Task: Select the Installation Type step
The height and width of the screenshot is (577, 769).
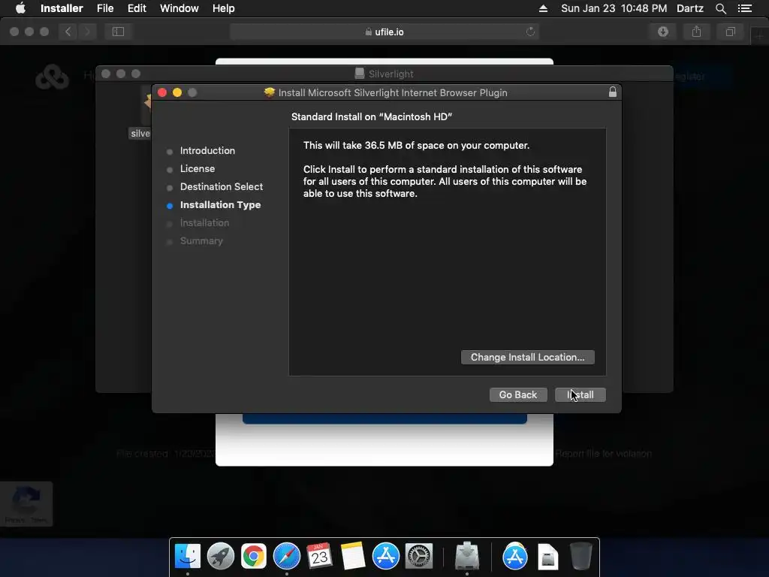Action: coord(220,205)
